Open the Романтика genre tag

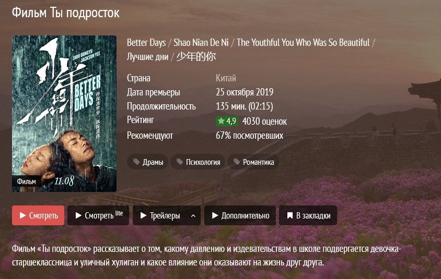253,162
